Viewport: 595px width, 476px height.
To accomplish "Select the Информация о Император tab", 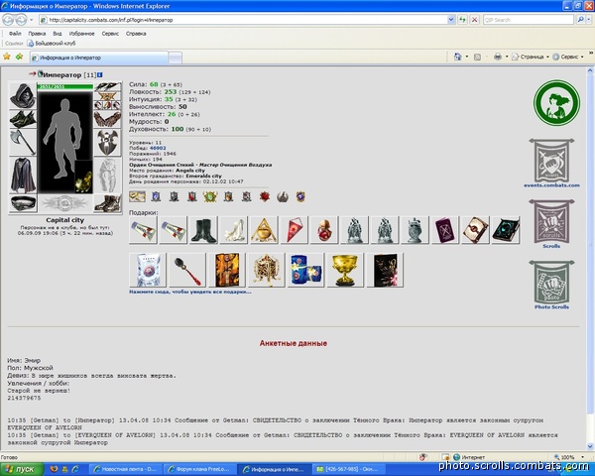I will [x=98, y=58].
